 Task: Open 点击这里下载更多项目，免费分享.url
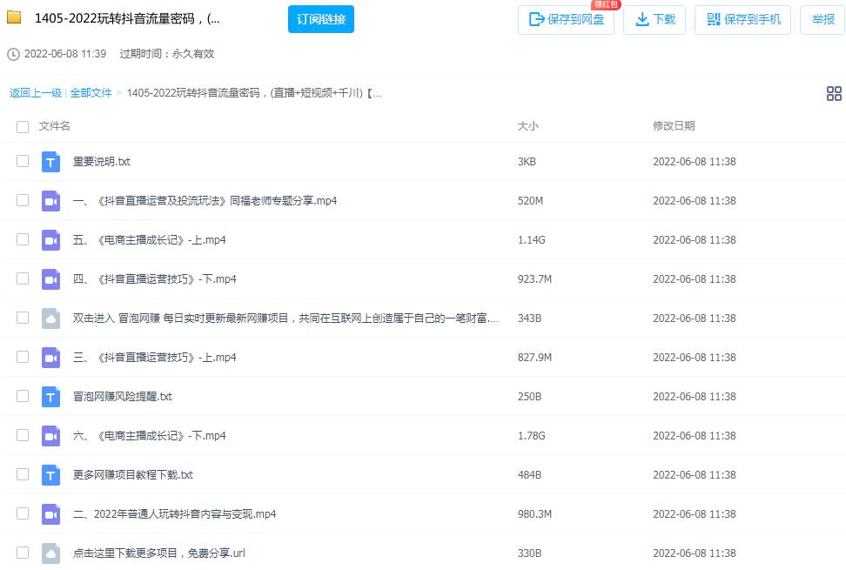(x=159, y=553)
